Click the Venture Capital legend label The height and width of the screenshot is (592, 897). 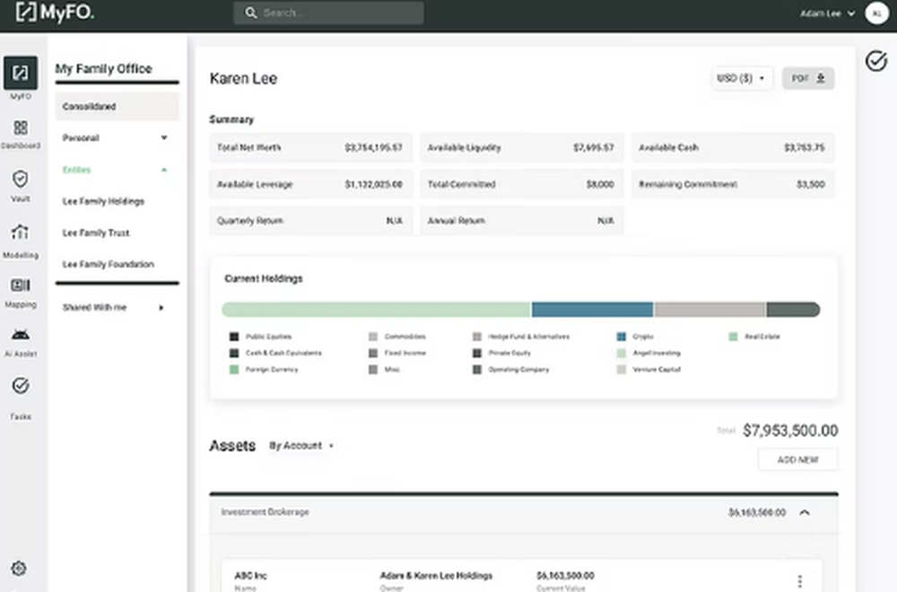(x=657, y=370)
